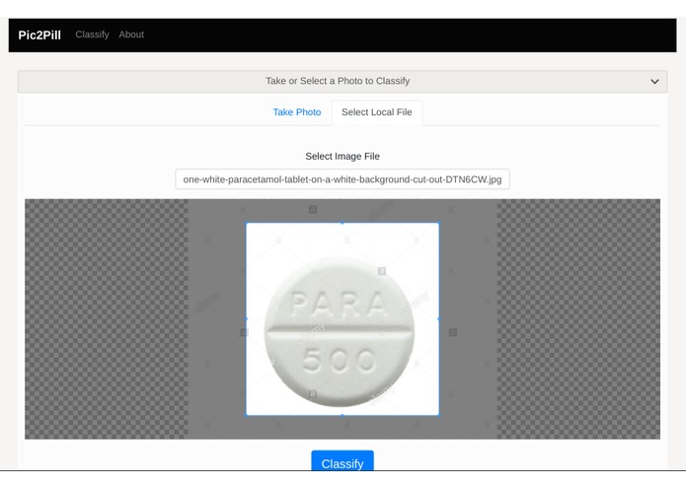Open the About page in navbar
Image resolution: width=686 pixels, height=487 pixels.
[x=131, y=35]
